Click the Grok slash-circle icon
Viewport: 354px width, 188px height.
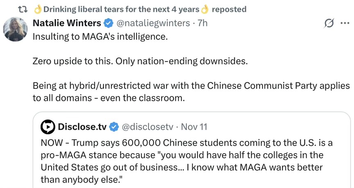pos(329,23)
